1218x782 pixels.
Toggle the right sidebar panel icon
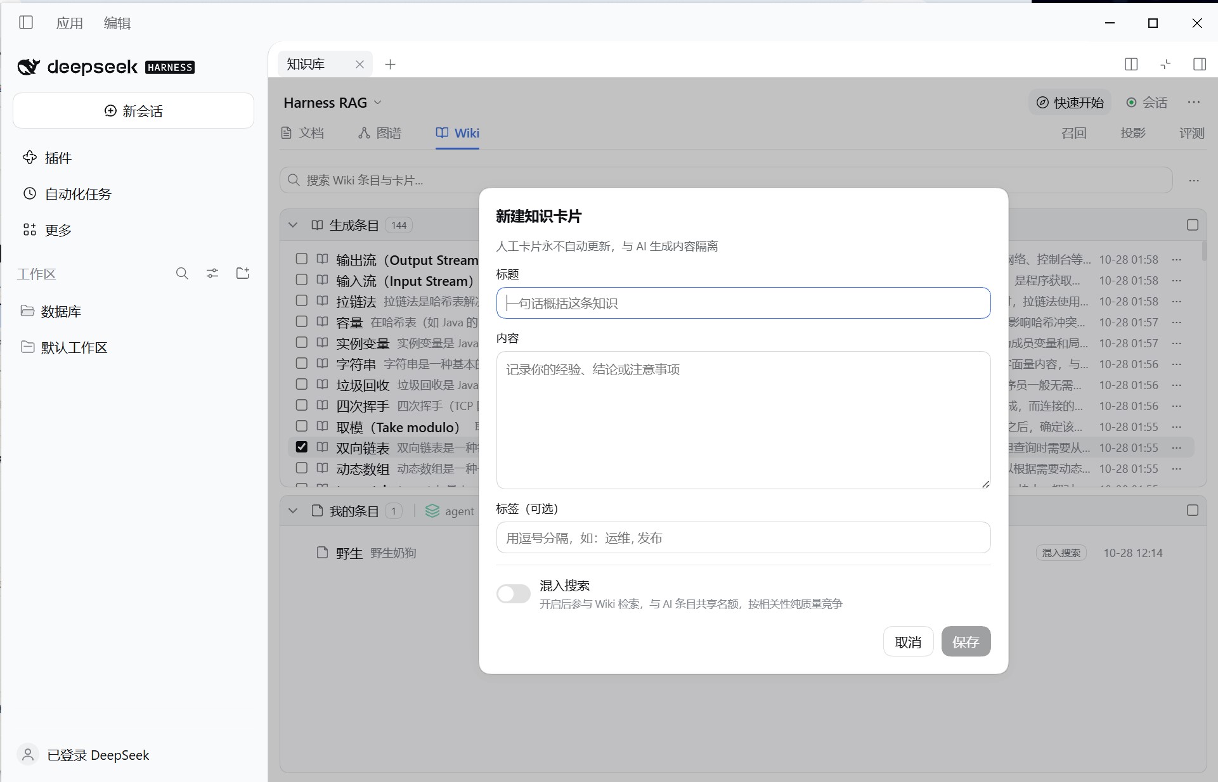coord(1200,64)
